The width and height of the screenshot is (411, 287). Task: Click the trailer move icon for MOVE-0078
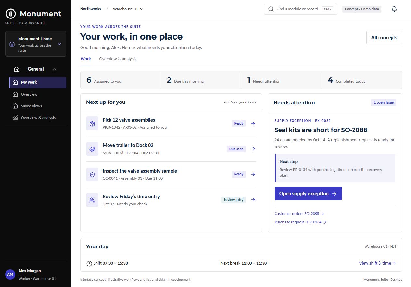92,149
